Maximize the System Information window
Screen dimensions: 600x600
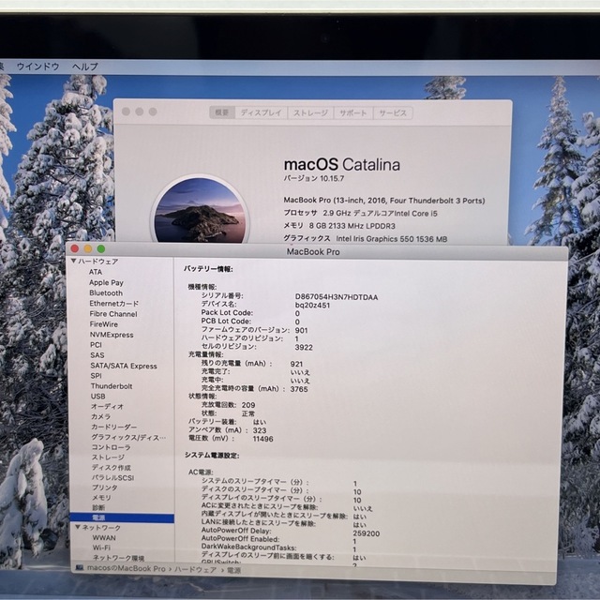[101, 248]
